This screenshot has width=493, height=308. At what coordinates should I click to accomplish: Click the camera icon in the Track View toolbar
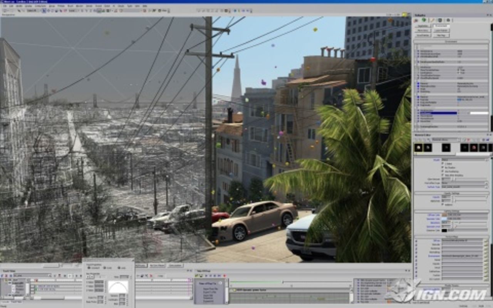(60, 275)
